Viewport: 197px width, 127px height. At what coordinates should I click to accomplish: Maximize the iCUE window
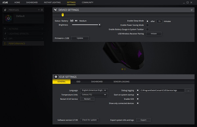pos(187,2)
